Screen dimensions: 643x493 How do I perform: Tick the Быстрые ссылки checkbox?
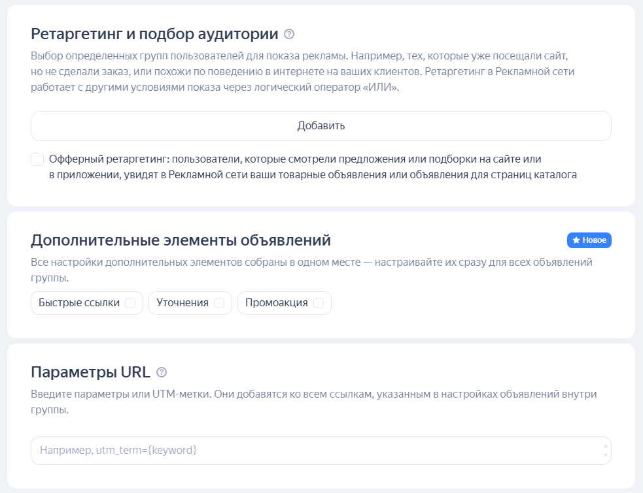click(130, 303)
